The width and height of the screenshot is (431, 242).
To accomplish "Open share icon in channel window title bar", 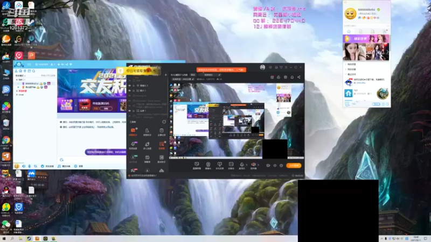I will click(66, 65).
